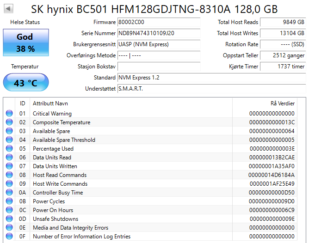Click the ID column header
Screen dimensions: 309x243
tap(22, 103)
